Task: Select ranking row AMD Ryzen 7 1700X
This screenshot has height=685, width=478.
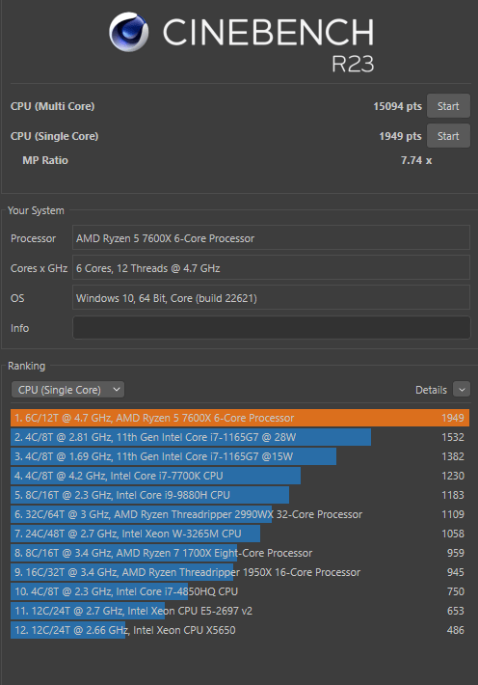Action: 240,553
